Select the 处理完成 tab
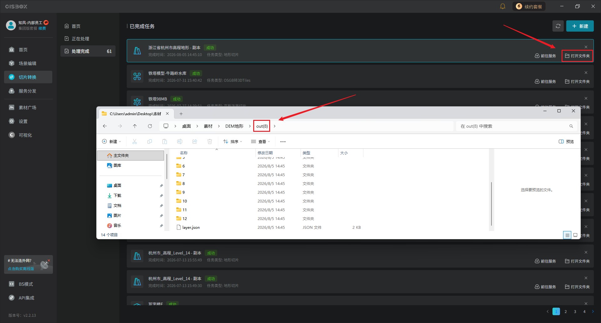Screen dimensions: 601x323 pyautogui.click(x=88, y=51)
